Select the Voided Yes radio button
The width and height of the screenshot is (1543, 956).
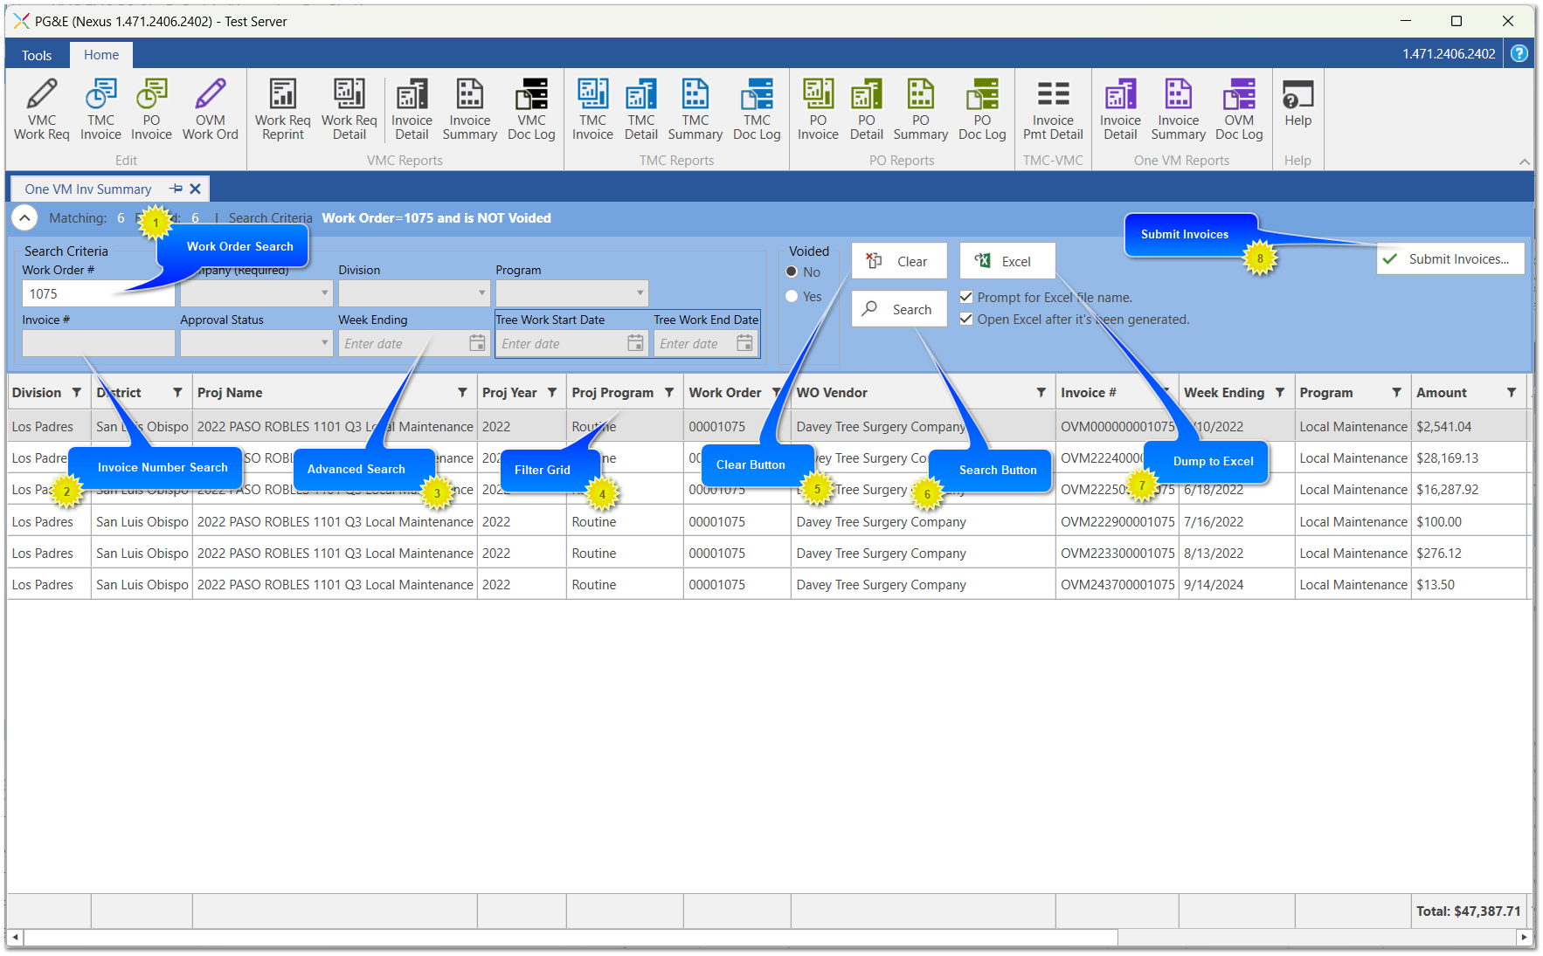click(792, 297)
